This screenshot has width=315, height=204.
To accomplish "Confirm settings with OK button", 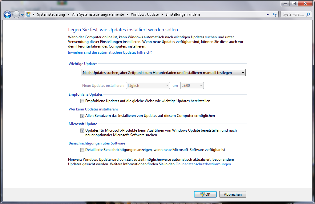I will pyautogui.click(x=205, y=194).
